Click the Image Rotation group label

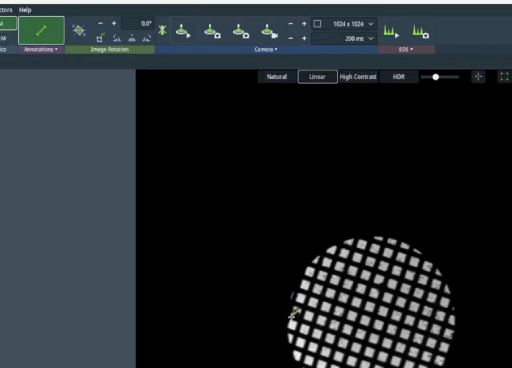[110, 50]
